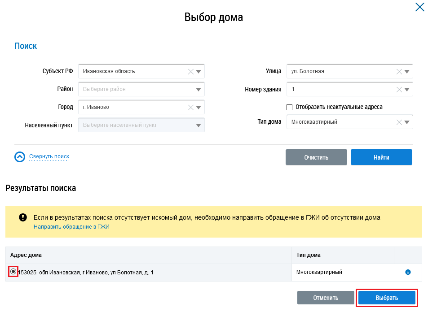Open the Тип дома dropdown arrow
The height and width of the screenshot is (312, 428).
point(407,122)
